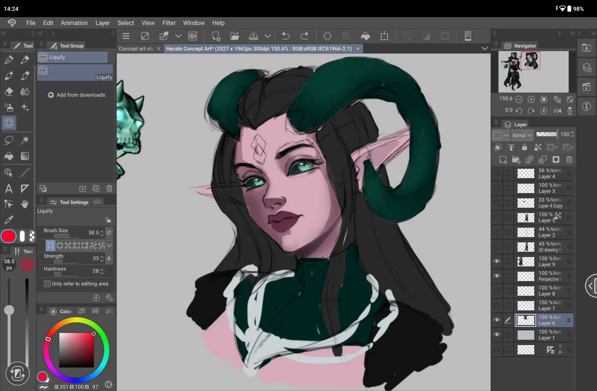597x391 pixels.
Task: Select the Gradient tool
Action: pos(25,156)
